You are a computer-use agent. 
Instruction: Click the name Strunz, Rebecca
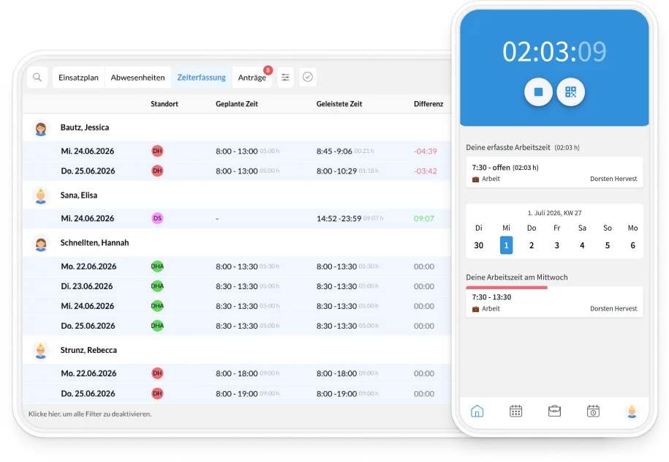pyautogui.click(x=88, y=350)
